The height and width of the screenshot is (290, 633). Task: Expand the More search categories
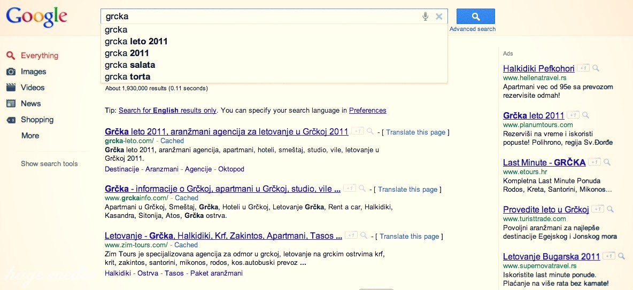pos(30,136)
